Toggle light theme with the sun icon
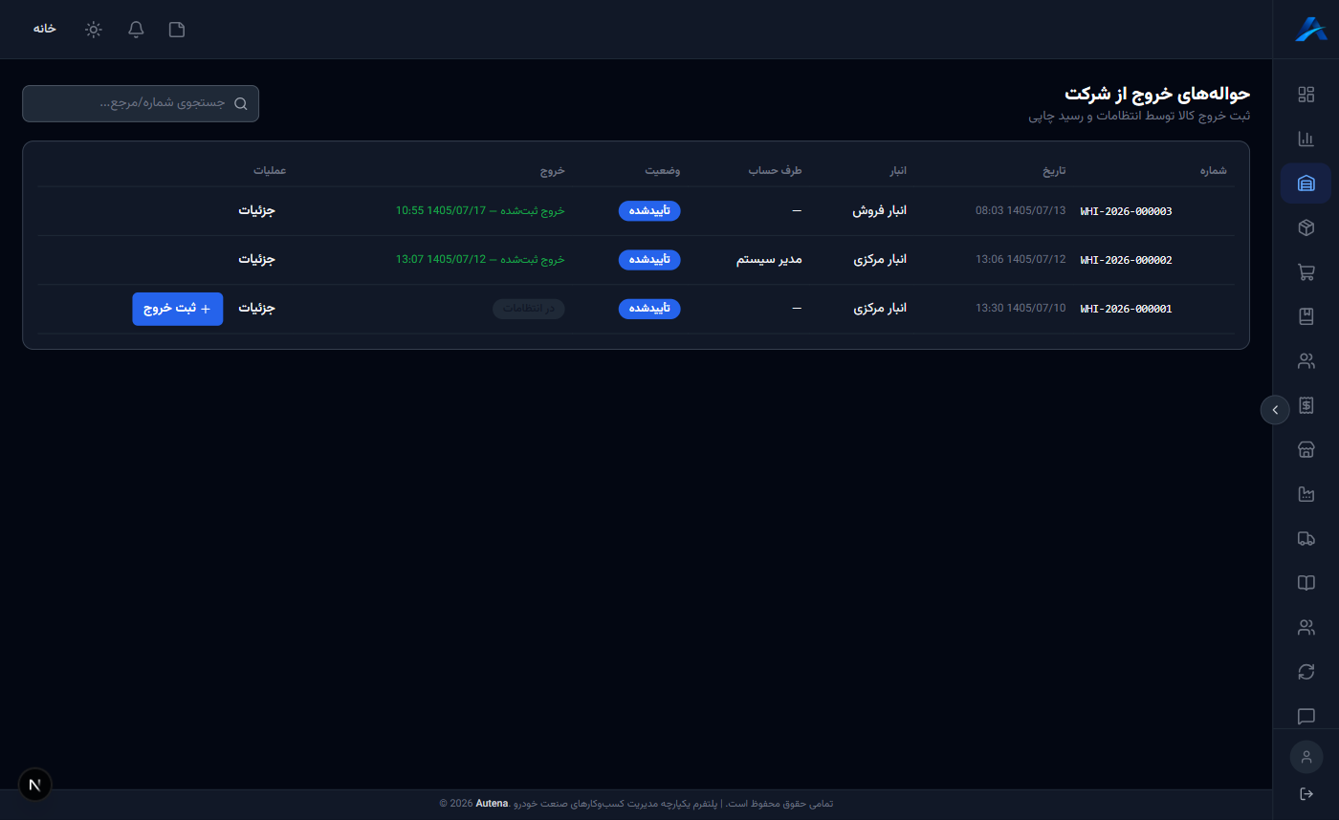The height and width of the screenshot is (820, 1339). click(x=93, y=30)
